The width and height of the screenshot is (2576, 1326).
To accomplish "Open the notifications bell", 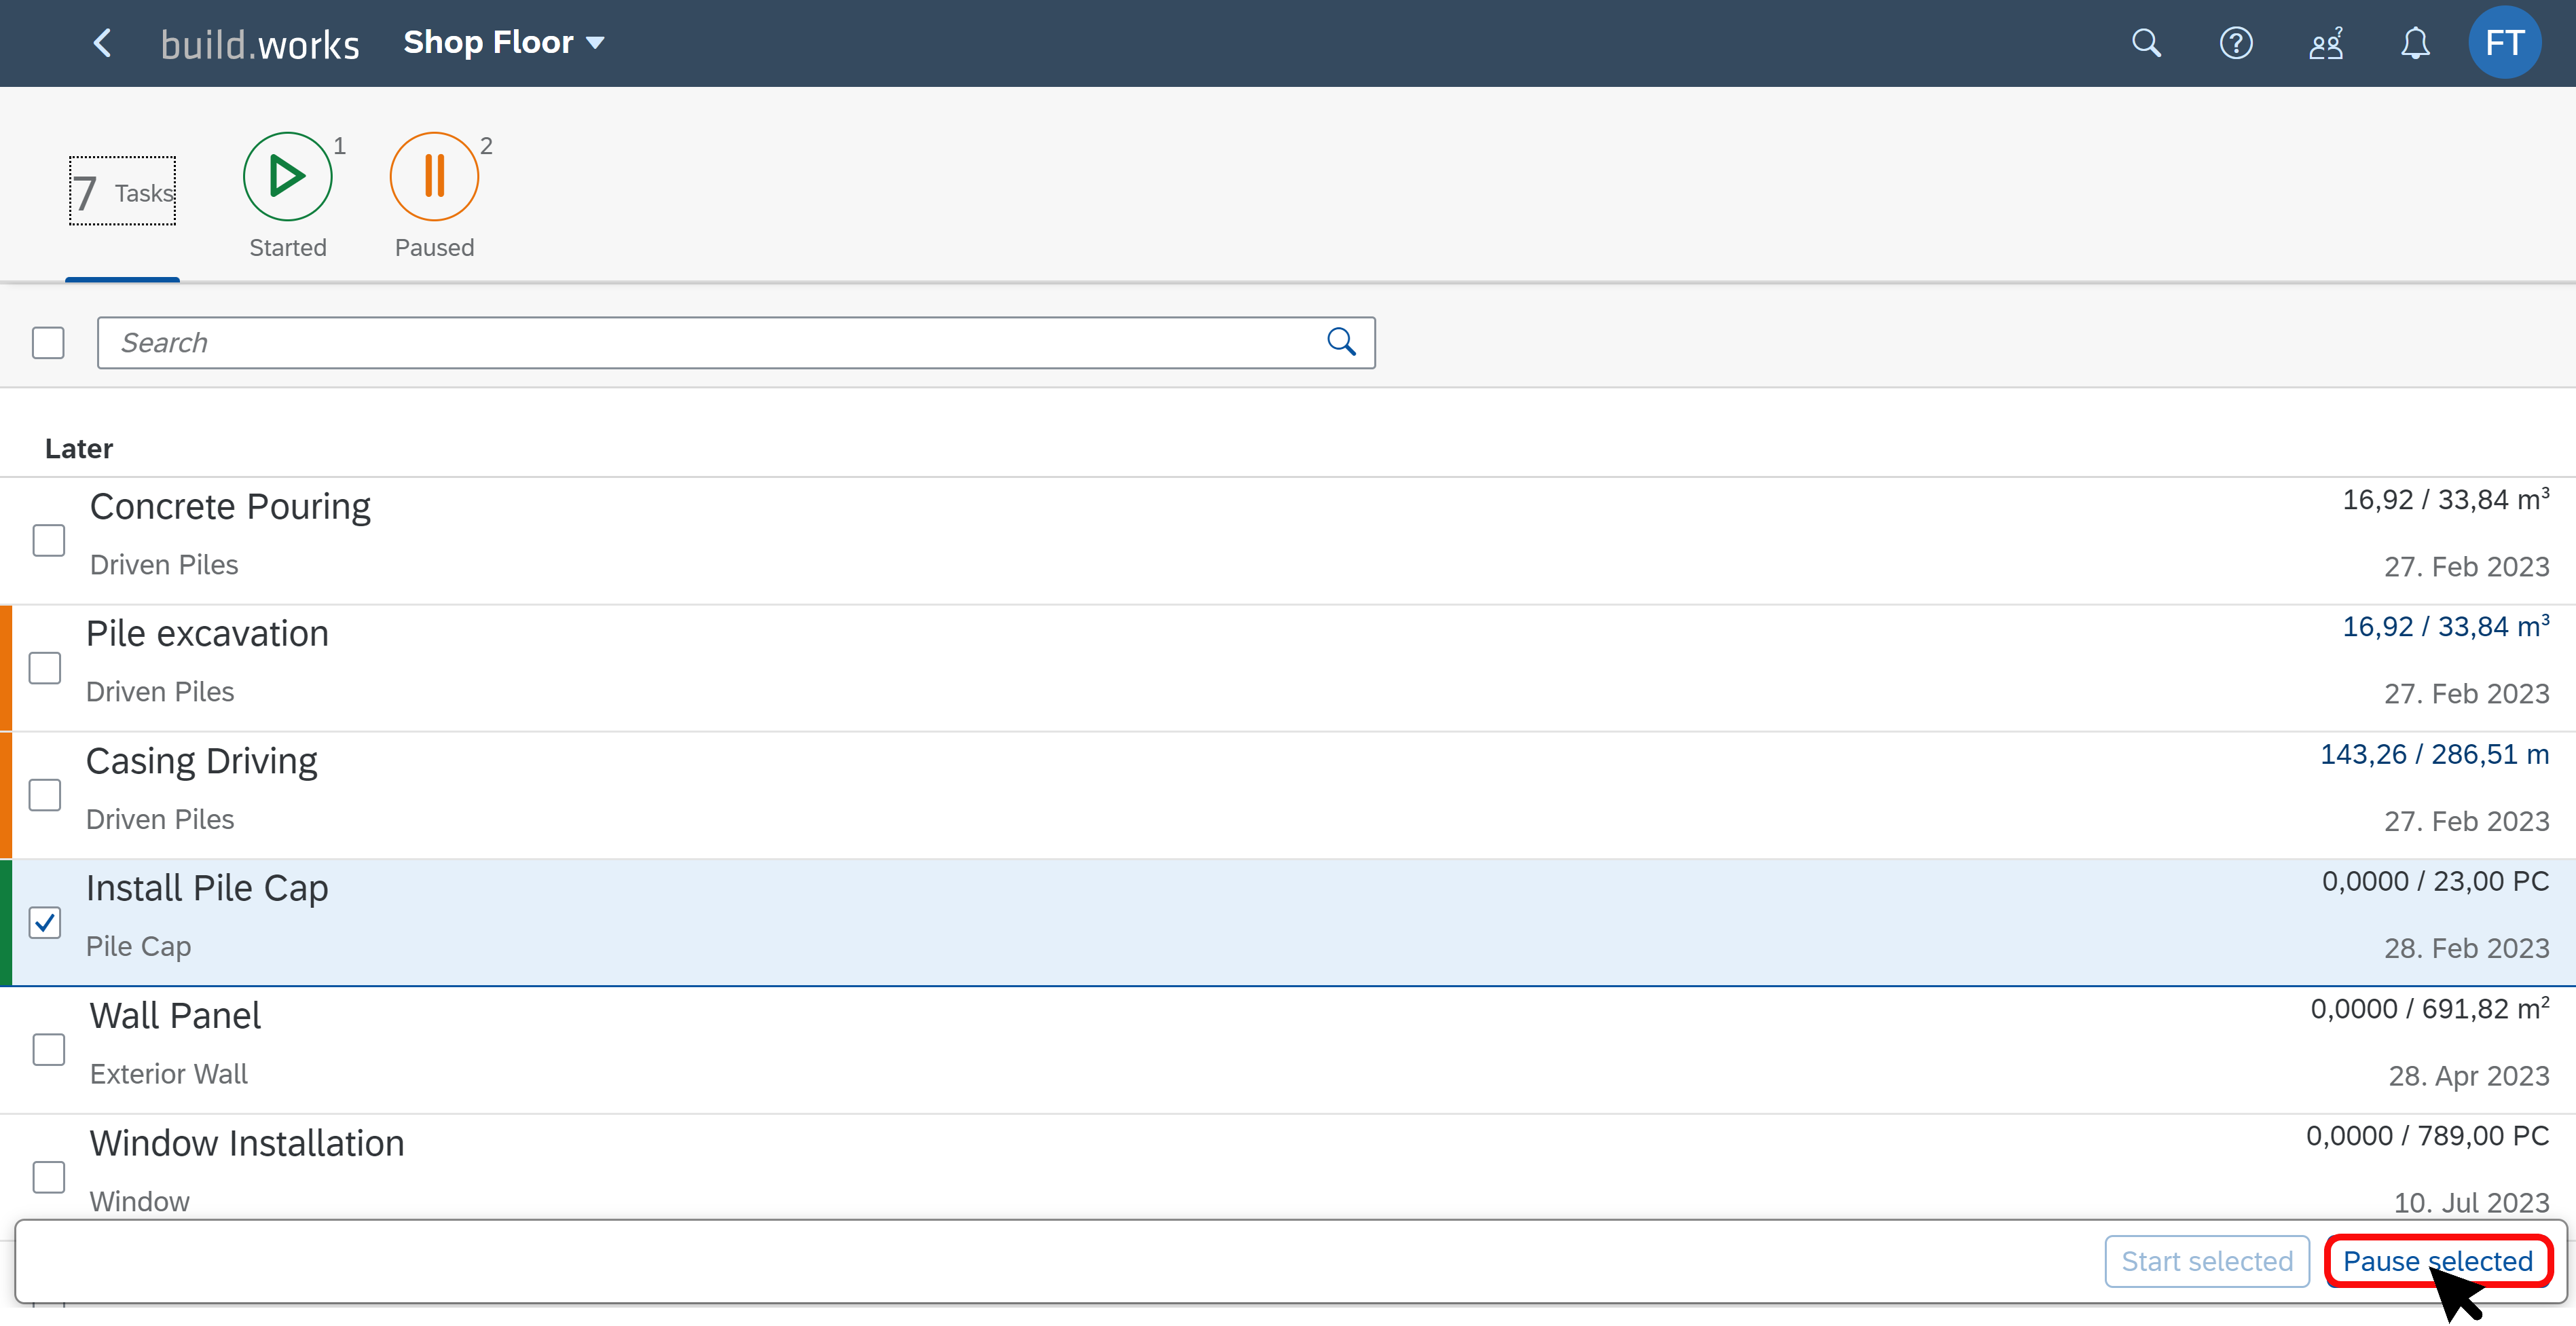I will [2415, 43].
